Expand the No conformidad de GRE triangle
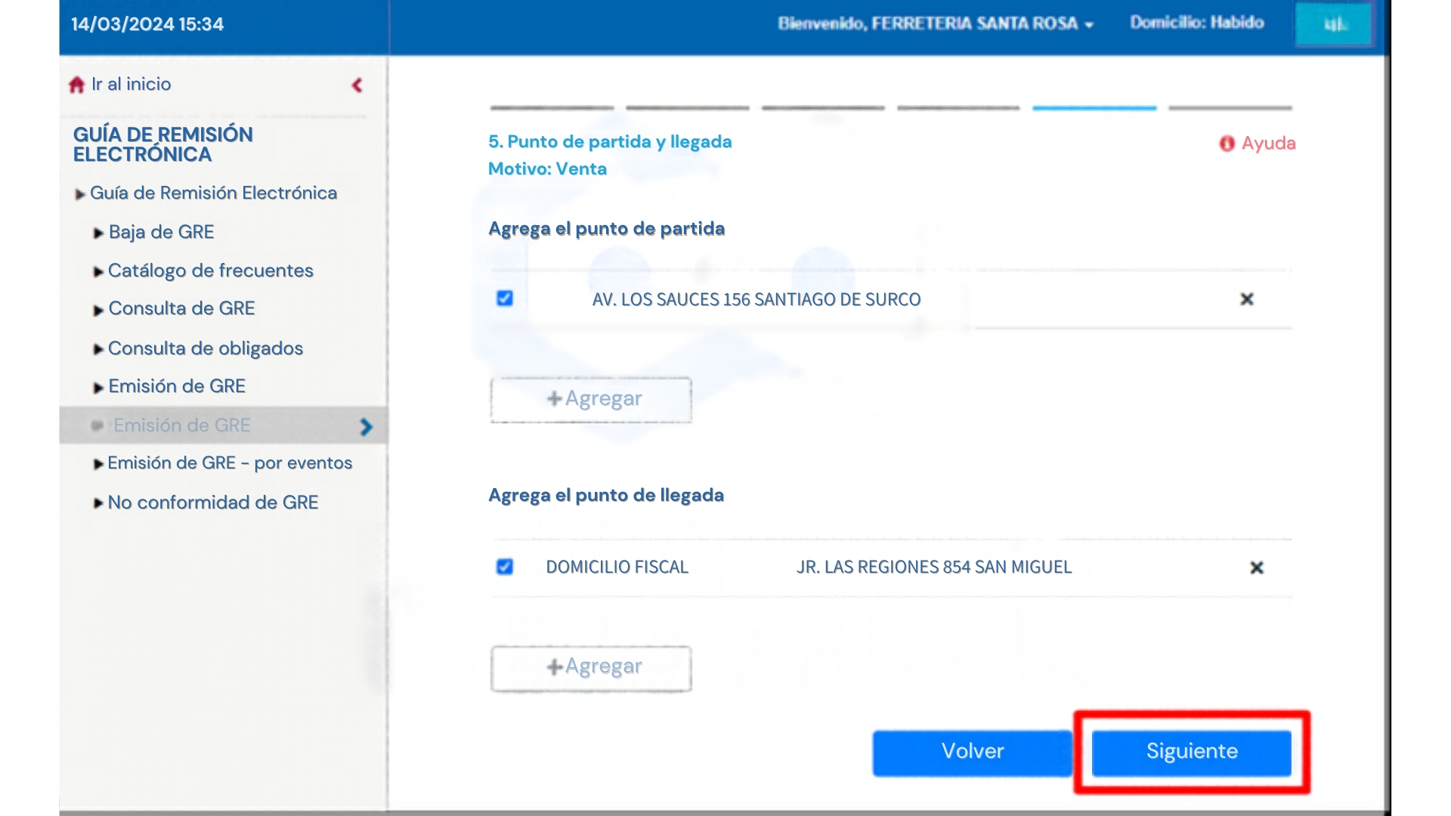The height and width of the screenshot is (816, 1451). pyautogui.click(x=98, y=503)
